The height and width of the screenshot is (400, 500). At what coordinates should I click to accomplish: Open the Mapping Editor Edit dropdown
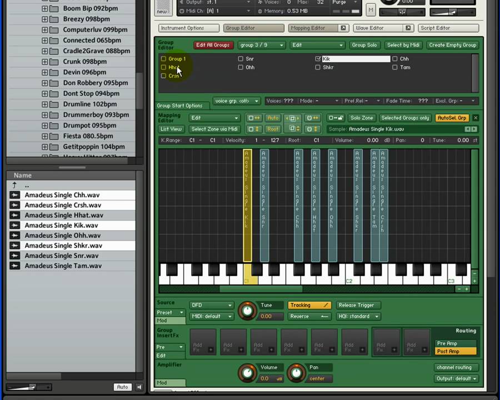coord(214,118)
